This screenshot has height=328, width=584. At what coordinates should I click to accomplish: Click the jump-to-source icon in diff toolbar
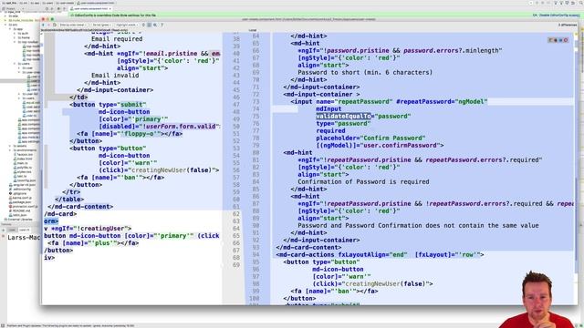[55, 25]
